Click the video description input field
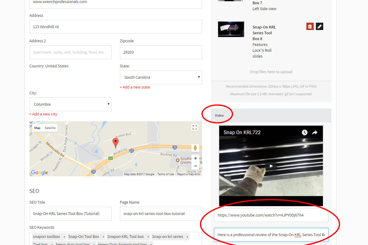This screenshot has height=245, width=368. coord(271,235)
